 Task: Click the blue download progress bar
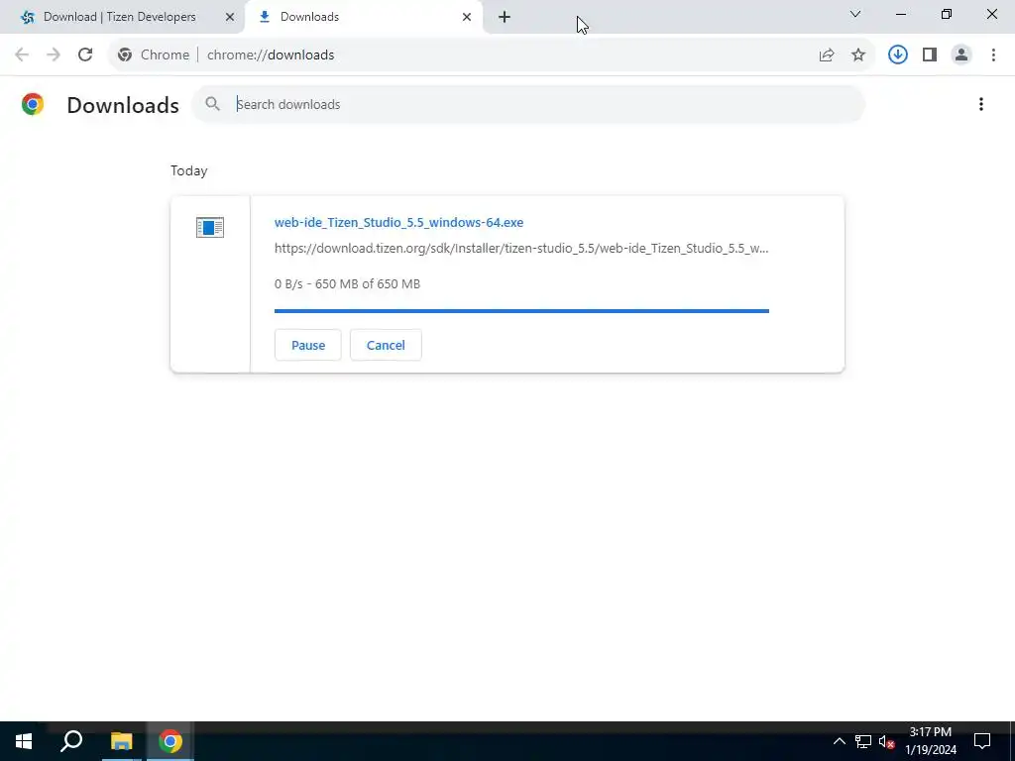(521, 311)
